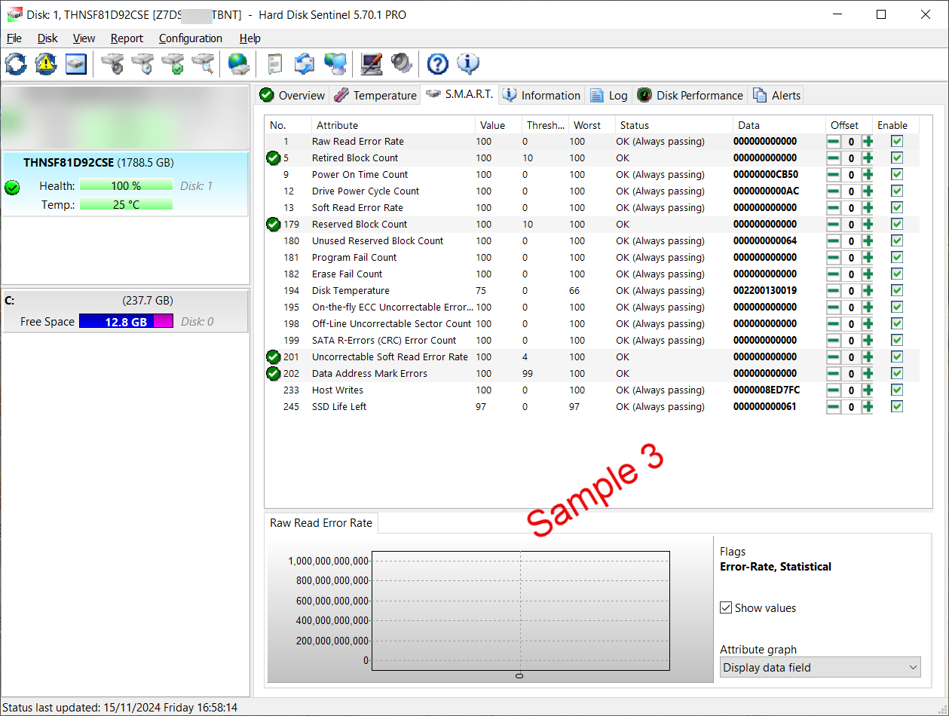Open the Report menu
Image resolution: width=949 pixels, height=716 pixels.
[127, 38]
